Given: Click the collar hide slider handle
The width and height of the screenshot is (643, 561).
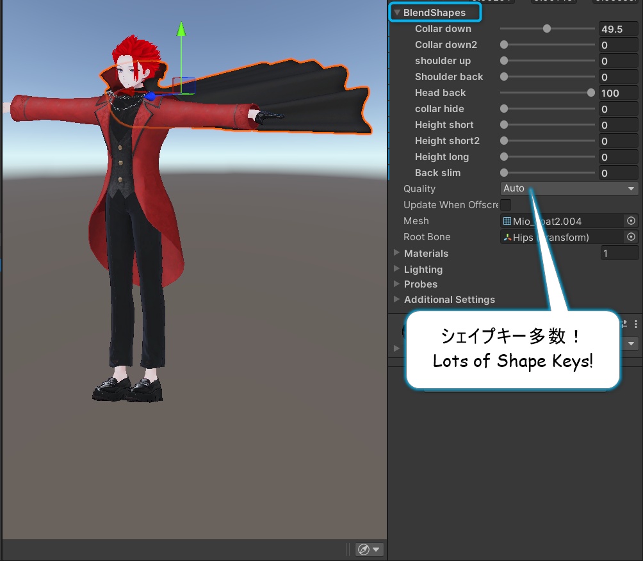Looking at the screenshot, I should click(504, 109).
